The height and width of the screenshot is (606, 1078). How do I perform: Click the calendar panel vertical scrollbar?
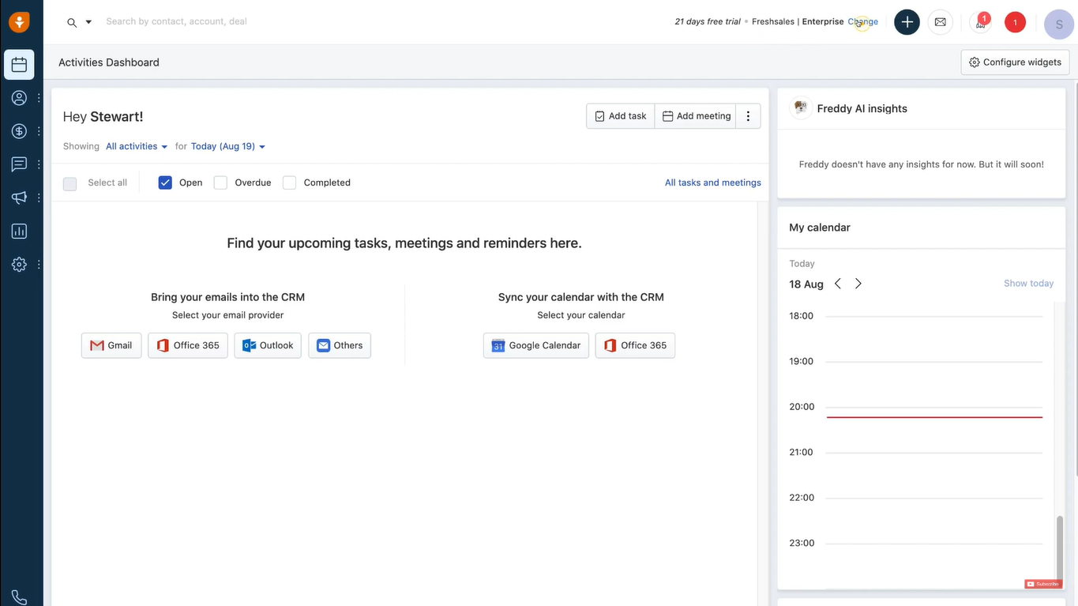[1060, 547]
